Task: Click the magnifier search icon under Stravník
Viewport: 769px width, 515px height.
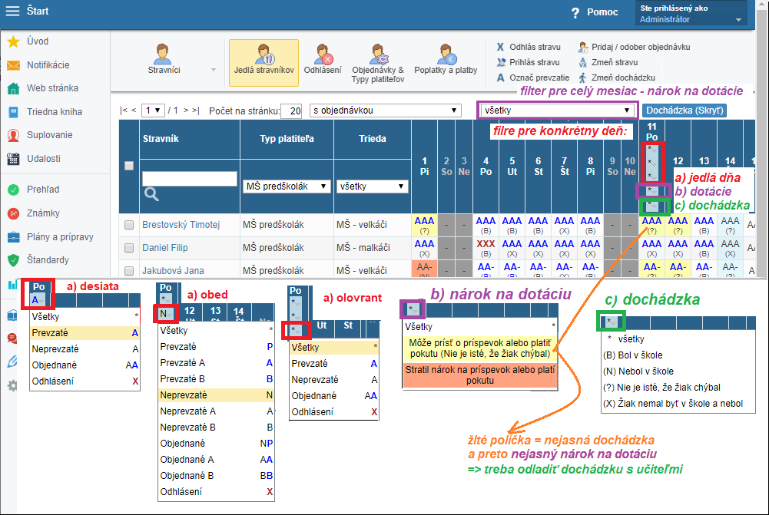Action: pos(151,194)
